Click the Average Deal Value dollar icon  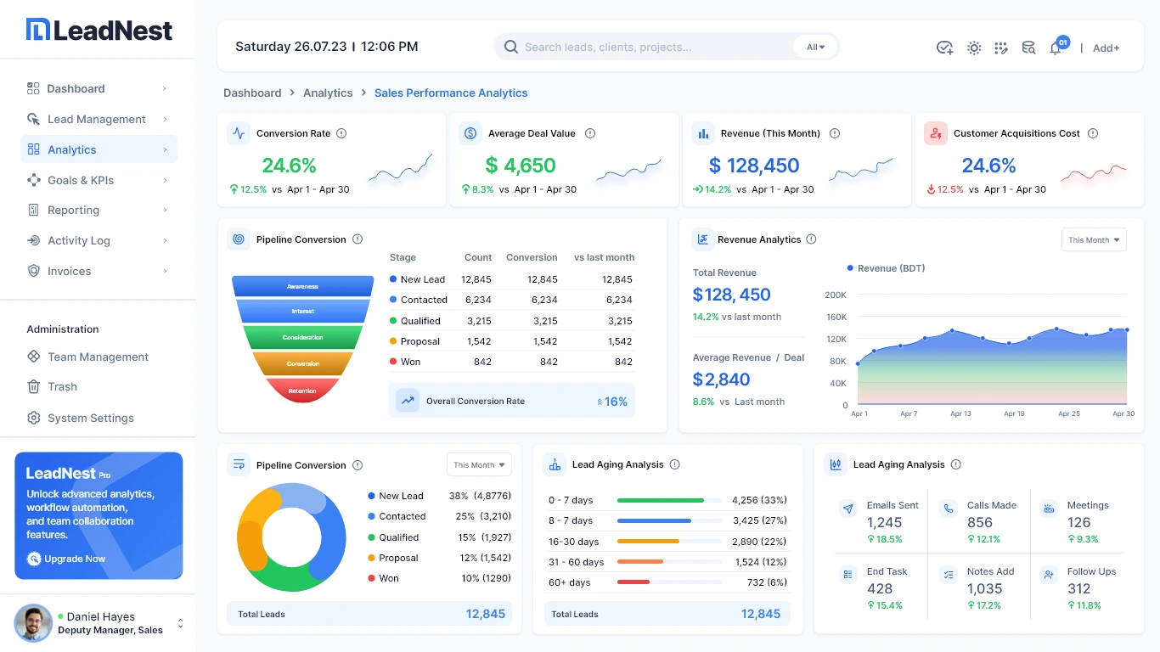[x=470, y=133]
